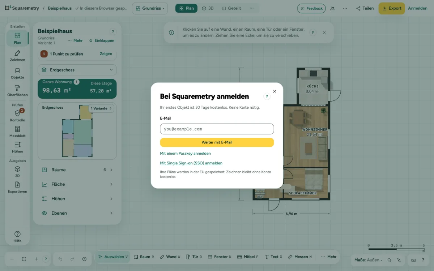Select the Raum tool
The image size is (434, 271).
[x=144, y=257]
